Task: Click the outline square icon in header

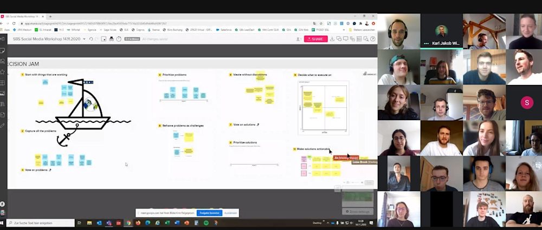Action: (x=104, y=39)
